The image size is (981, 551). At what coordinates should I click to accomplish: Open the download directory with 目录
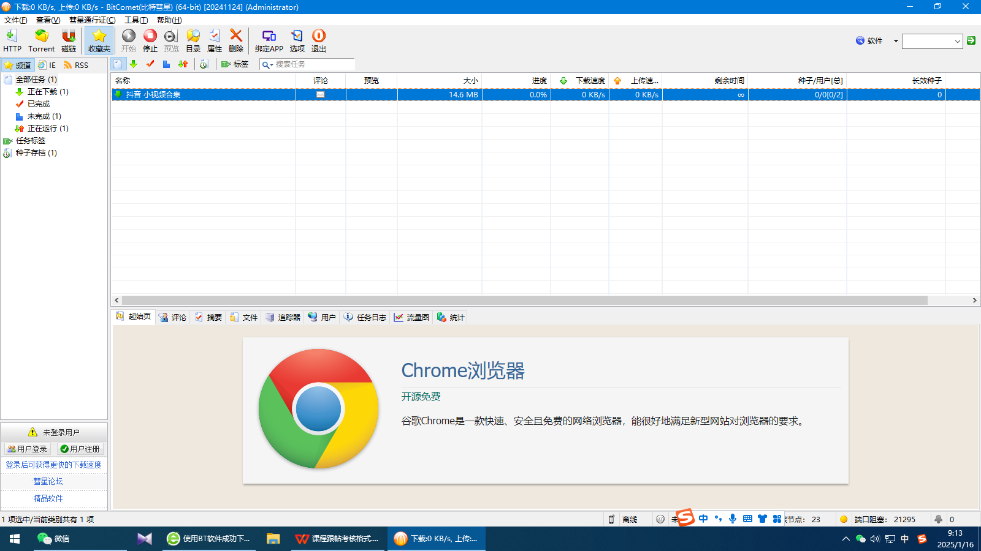[x=193, y=40]
